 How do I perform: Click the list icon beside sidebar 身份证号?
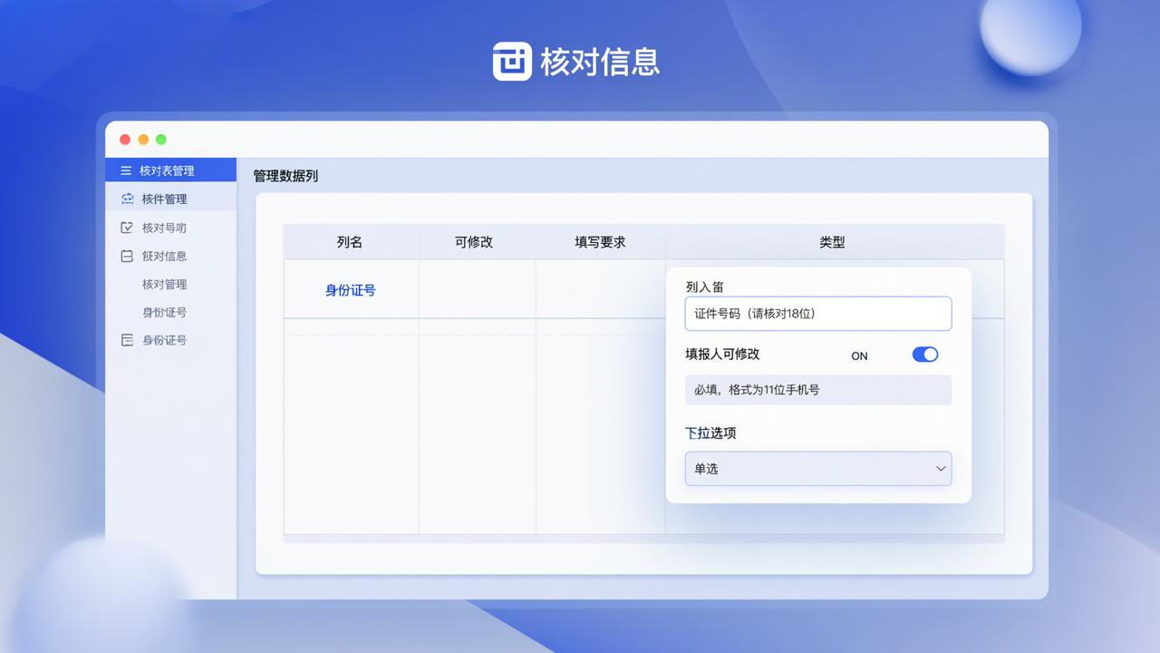tap(127, 340)
